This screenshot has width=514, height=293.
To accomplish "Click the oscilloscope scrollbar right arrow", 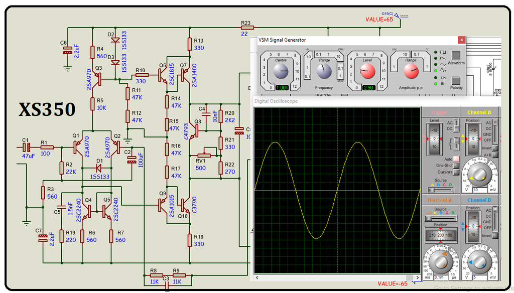I will click(417, 277).
